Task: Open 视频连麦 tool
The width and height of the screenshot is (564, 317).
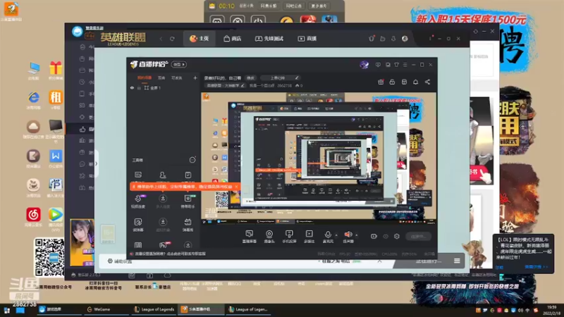Action: pyautogui.click(x=138, y=201)
